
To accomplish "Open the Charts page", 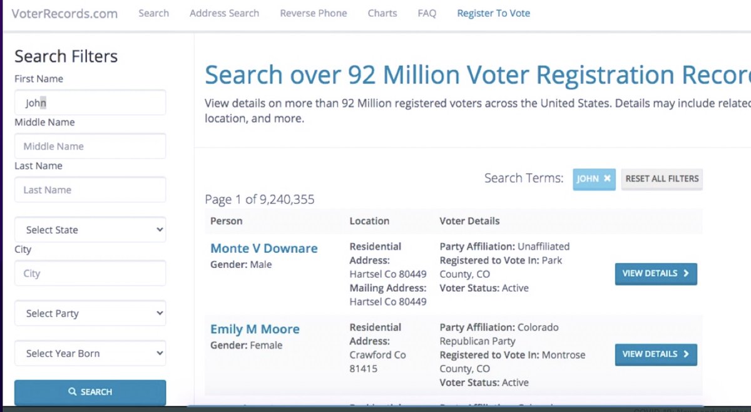I will pos(382,13).
